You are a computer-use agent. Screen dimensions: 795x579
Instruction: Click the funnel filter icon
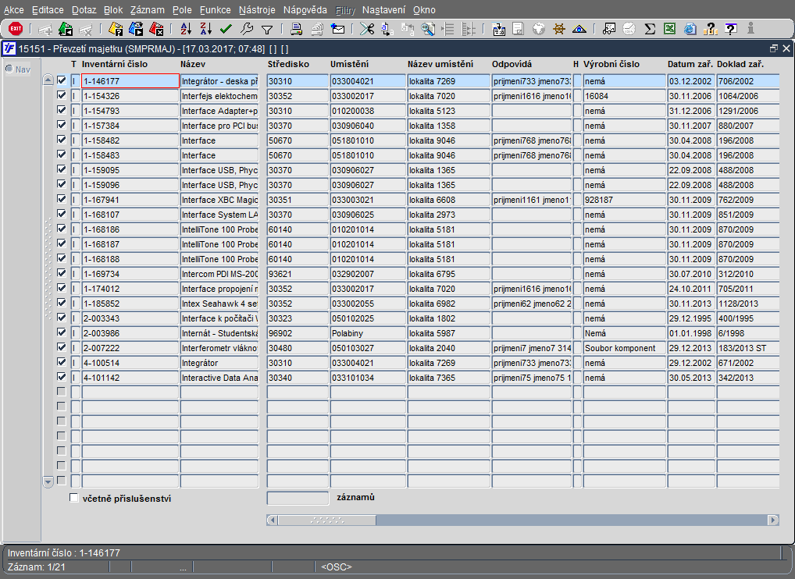pyautogui.click(x=266, y=30)
